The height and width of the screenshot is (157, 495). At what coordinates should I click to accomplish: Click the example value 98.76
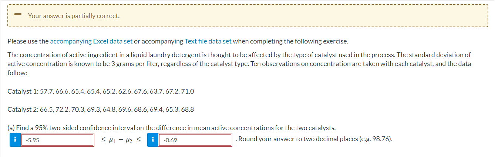[x=382, y=139]
